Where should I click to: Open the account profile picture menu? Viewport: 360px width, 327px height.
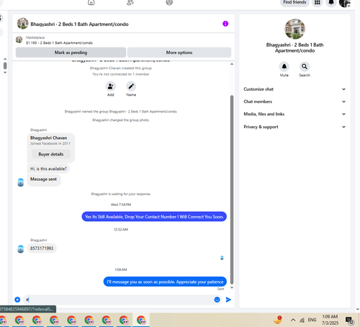pos(344,3)
